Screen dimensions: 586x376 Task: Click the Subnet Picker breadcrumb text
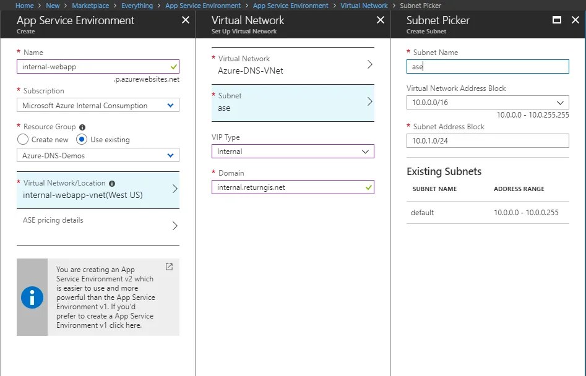pyautogui.click(x=420, y=6)
